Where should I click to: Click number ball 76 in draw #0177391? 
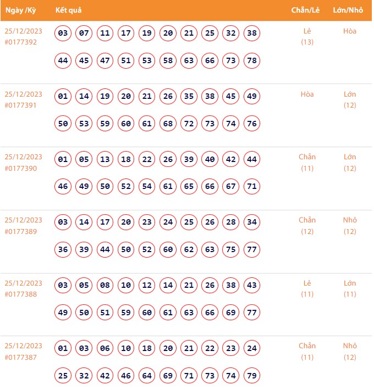click(252, 124)
